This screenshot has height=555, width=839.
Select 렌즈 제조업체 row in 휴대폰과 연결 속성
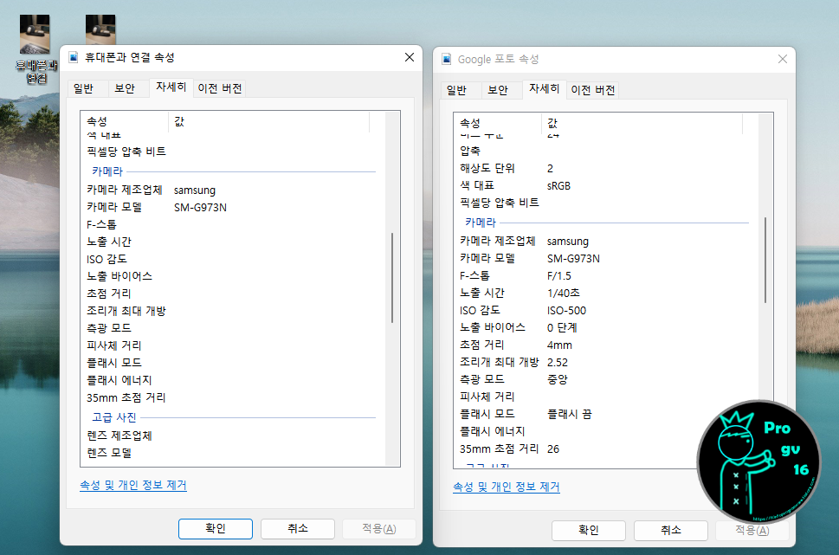pyautogui.click(x=231, y=436)
